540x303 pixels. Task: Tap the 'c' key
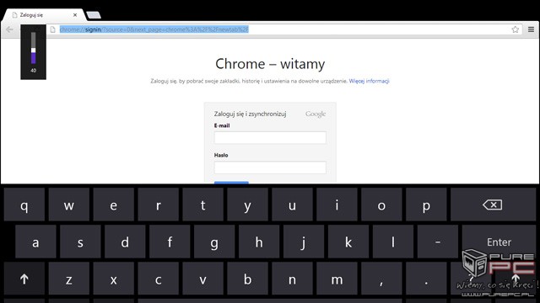158,279
